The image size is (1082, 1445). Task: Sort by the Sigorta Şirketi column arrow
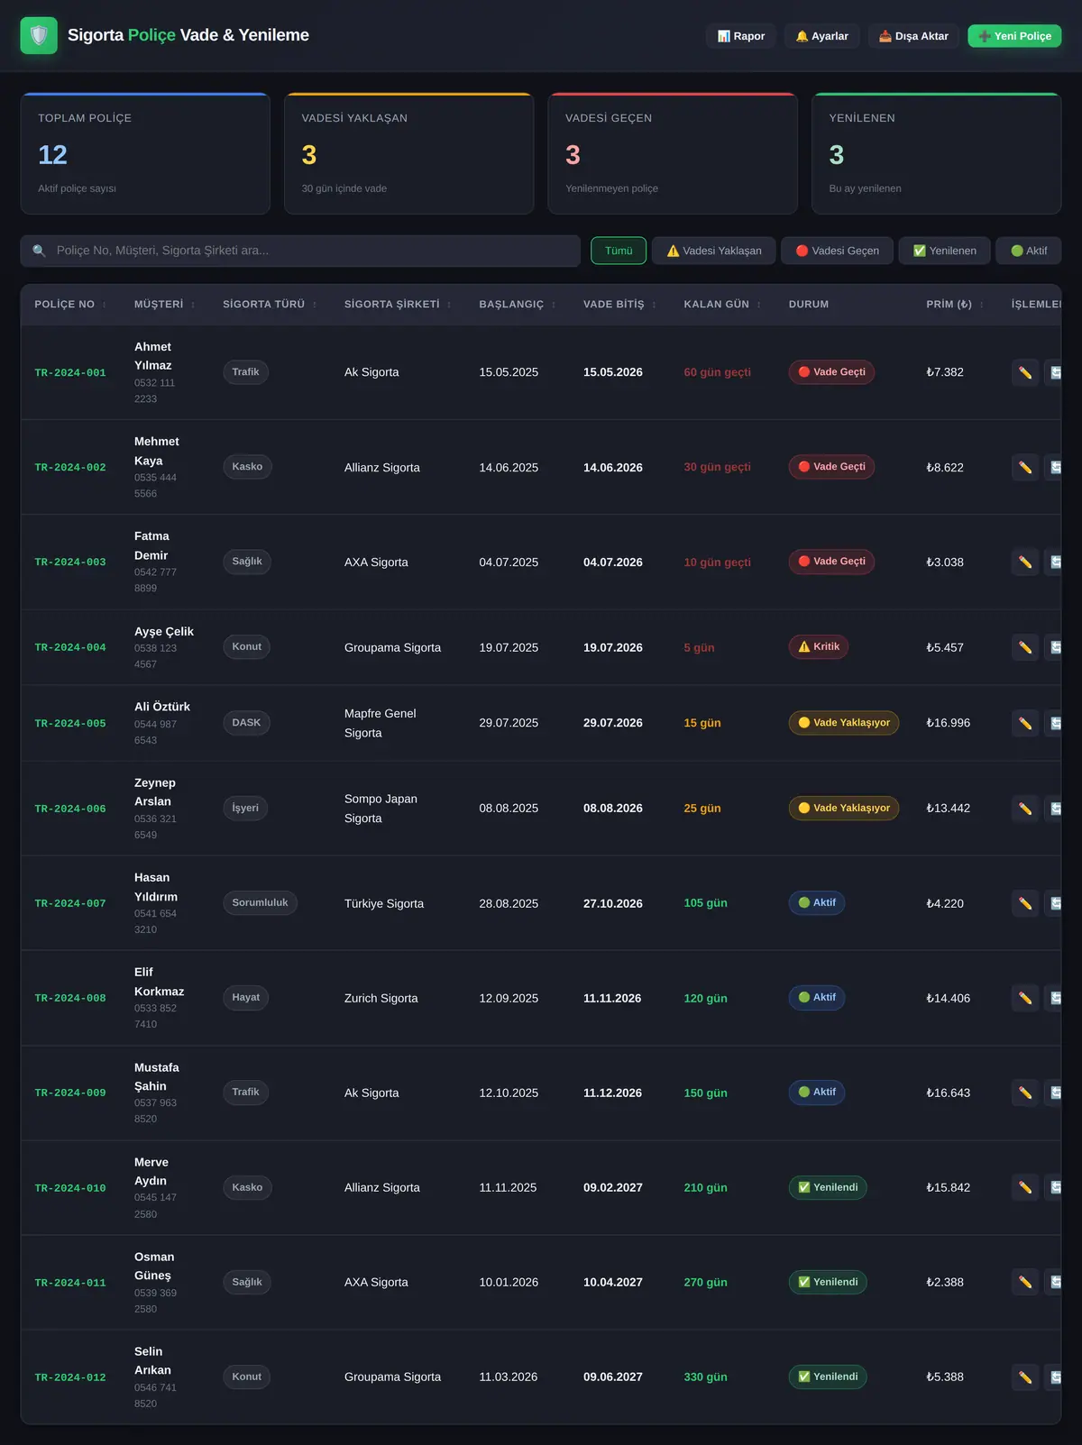449,305
